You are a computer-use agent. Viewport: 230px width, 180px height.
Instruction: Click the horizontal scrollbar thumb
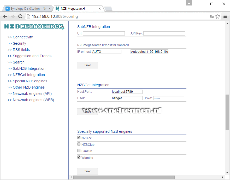[124, 177]
